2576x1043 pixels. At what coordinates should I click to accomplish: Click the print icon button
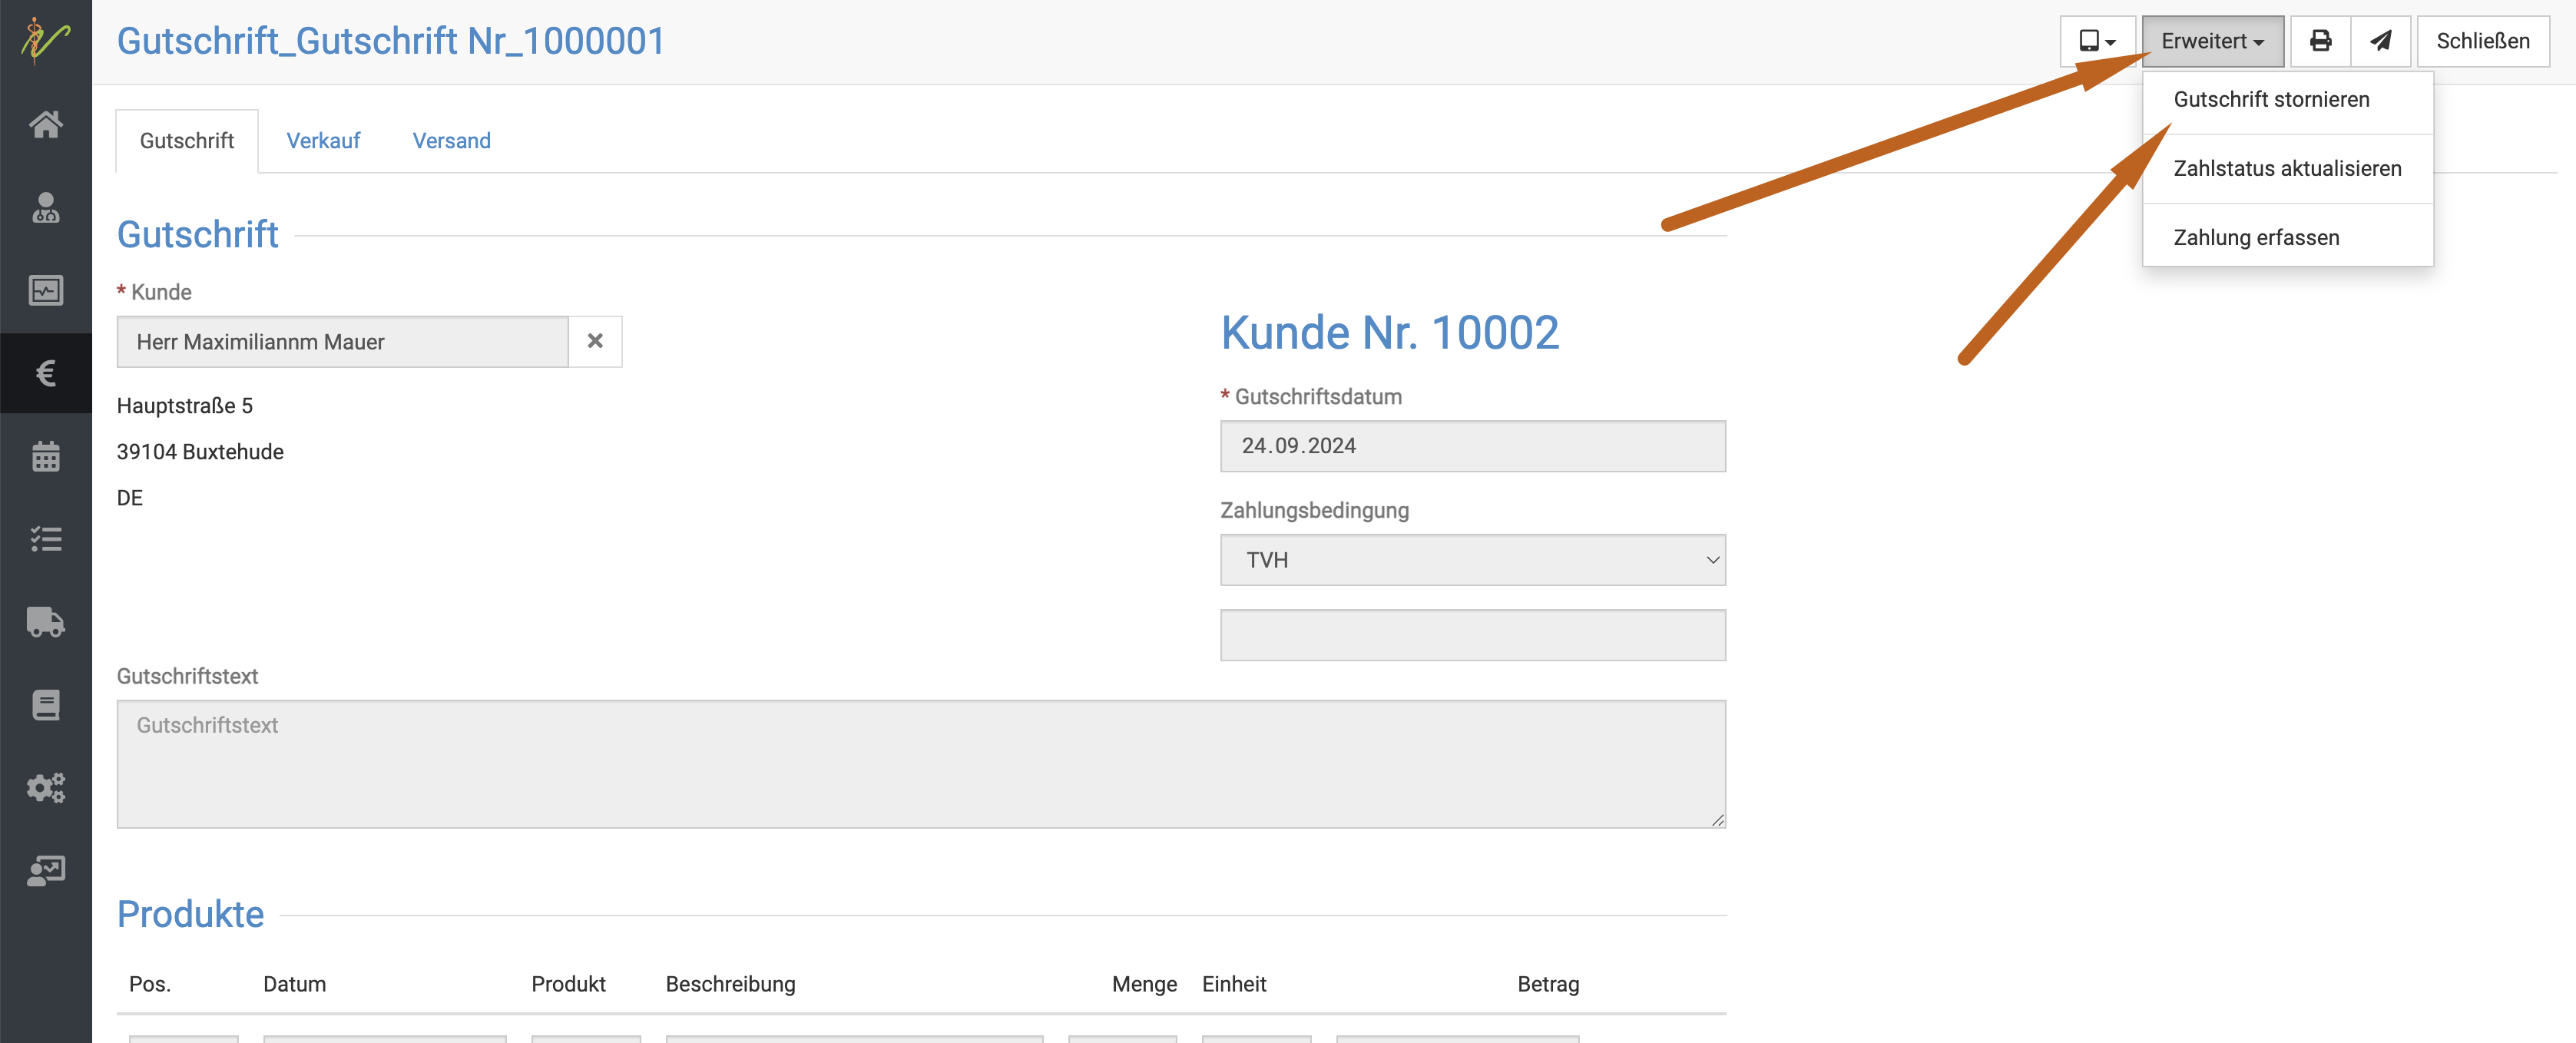(x=2320, y=41)
